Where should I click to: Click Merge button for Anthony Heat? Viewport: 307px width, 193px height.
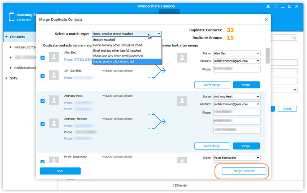pyautogui.click(x=246, y=146)
